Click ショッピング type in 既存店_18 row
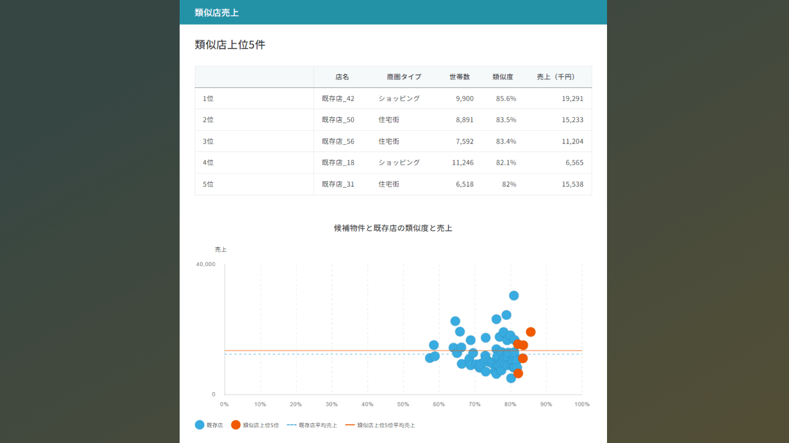 399,162
